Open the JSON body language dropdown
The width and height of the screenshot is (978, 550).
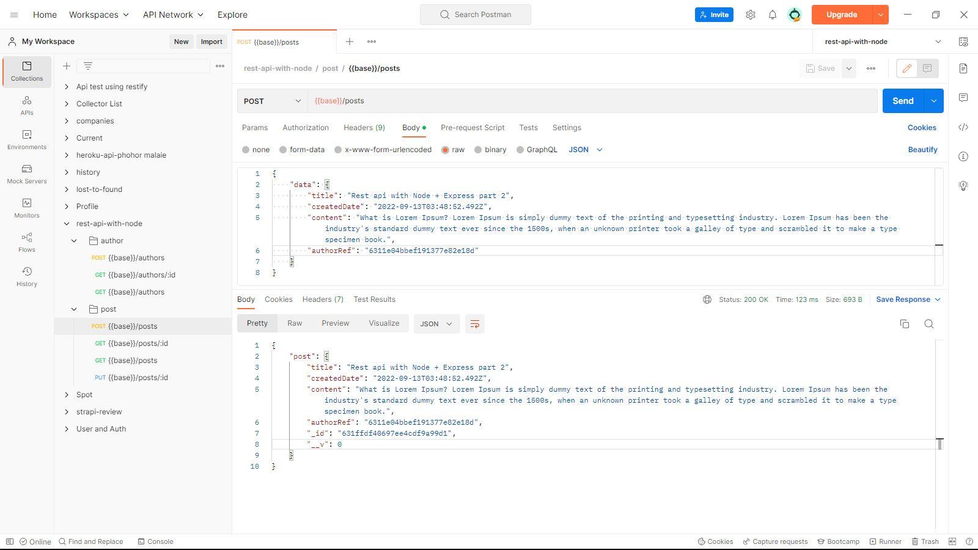586,150
